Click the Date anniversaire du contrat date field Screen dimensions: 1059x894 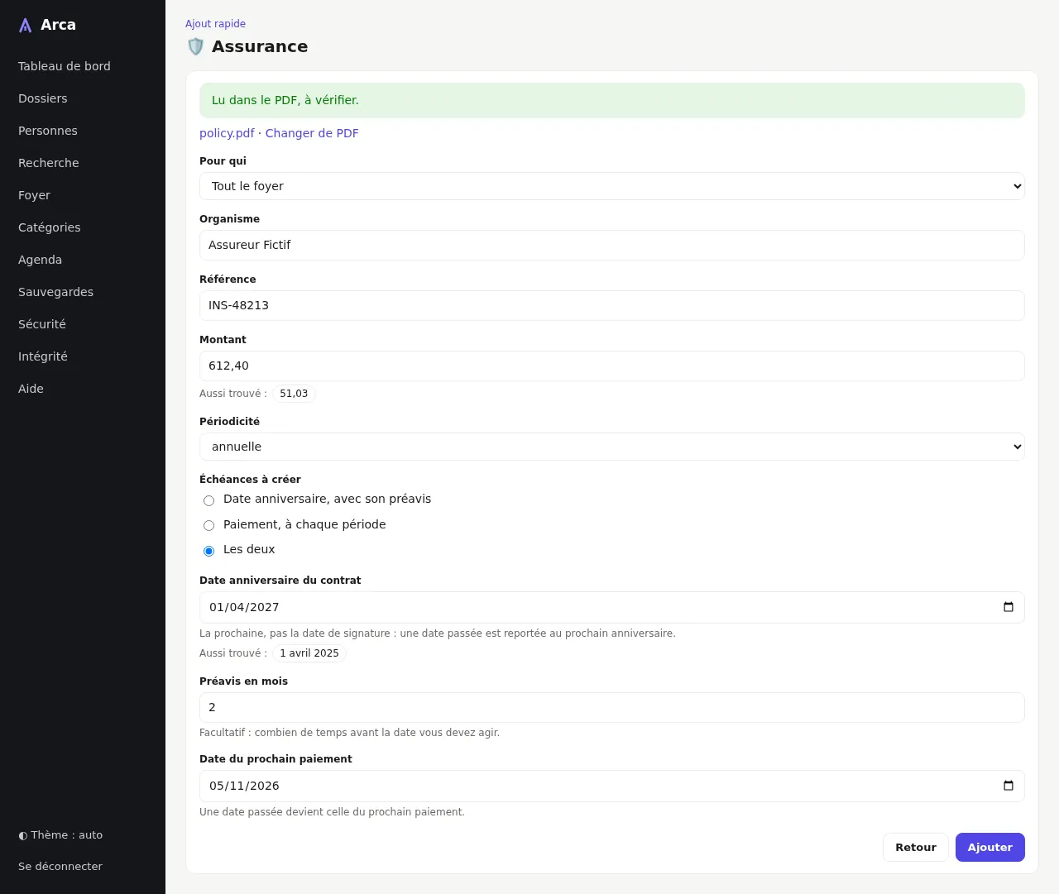tap(612, 607)
